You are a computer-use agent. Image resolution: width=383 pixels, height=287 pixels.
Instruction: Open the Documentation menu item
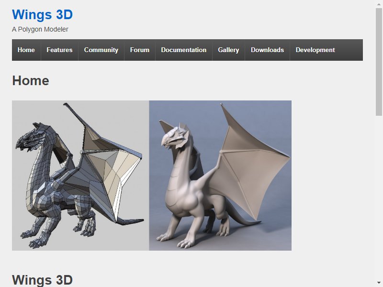point(184,50)
